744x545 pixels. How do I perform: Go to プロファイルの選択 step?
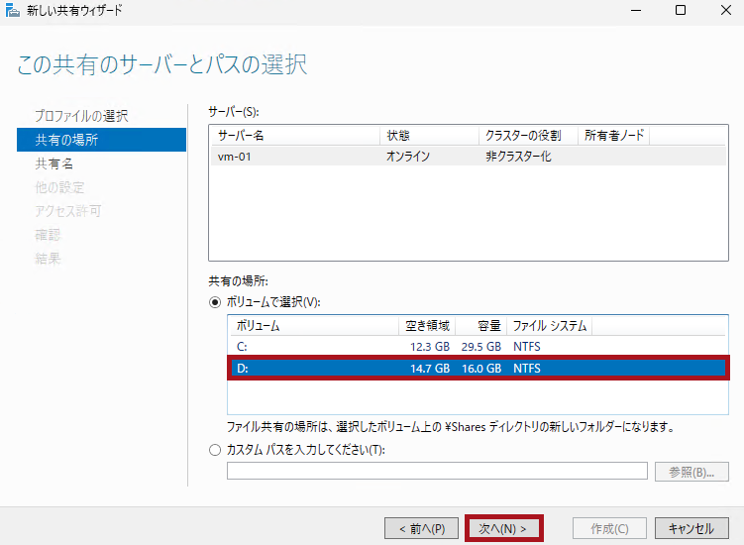click(x=81, y=116)
